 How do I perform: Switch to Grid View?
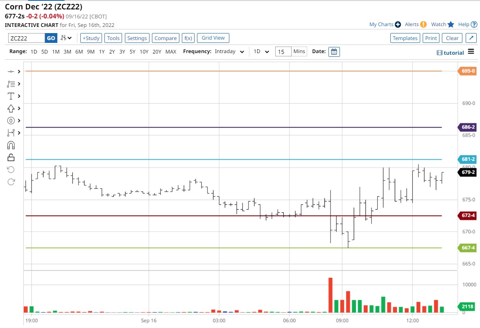point(213,38)
